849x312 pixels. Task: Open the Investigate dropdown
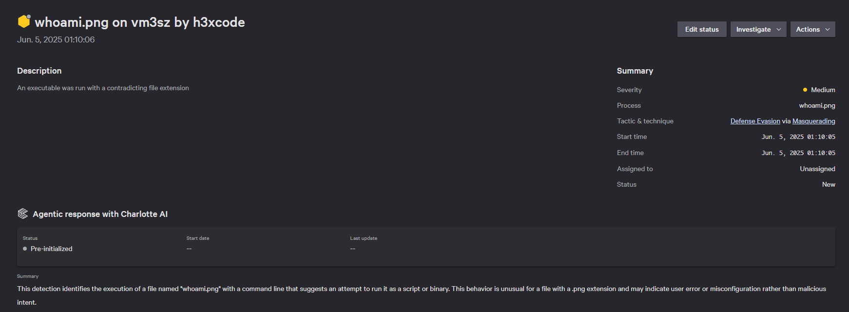758,29
